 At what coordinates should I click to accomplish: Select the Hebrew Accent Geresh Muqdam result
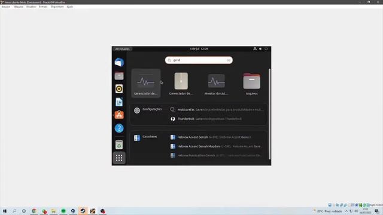coord(217,146)
